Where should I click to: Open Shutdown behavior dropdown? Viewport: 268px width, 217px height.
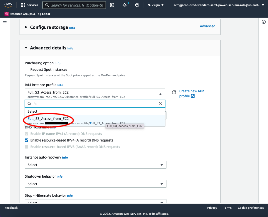96,184
